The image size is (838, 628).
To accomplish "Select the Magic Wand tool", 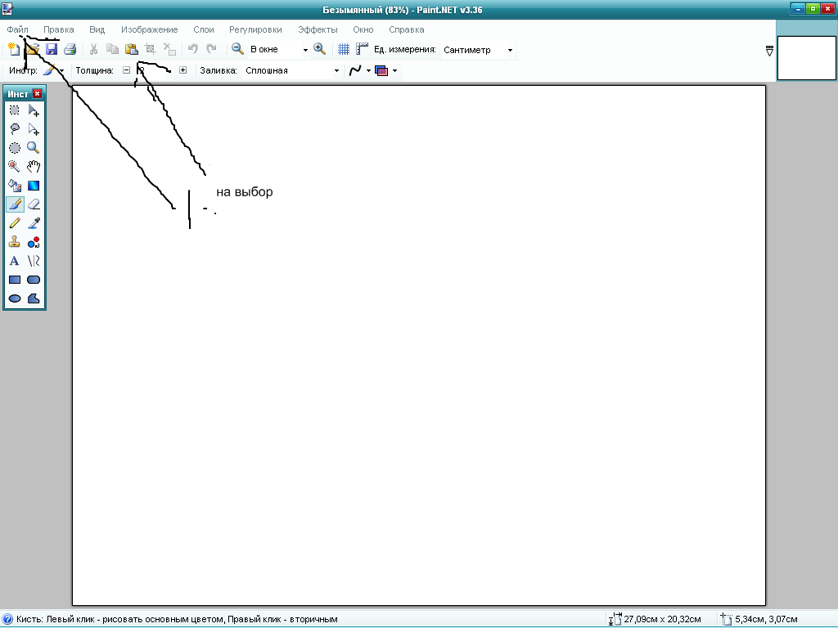I will [x=15, y=166].
